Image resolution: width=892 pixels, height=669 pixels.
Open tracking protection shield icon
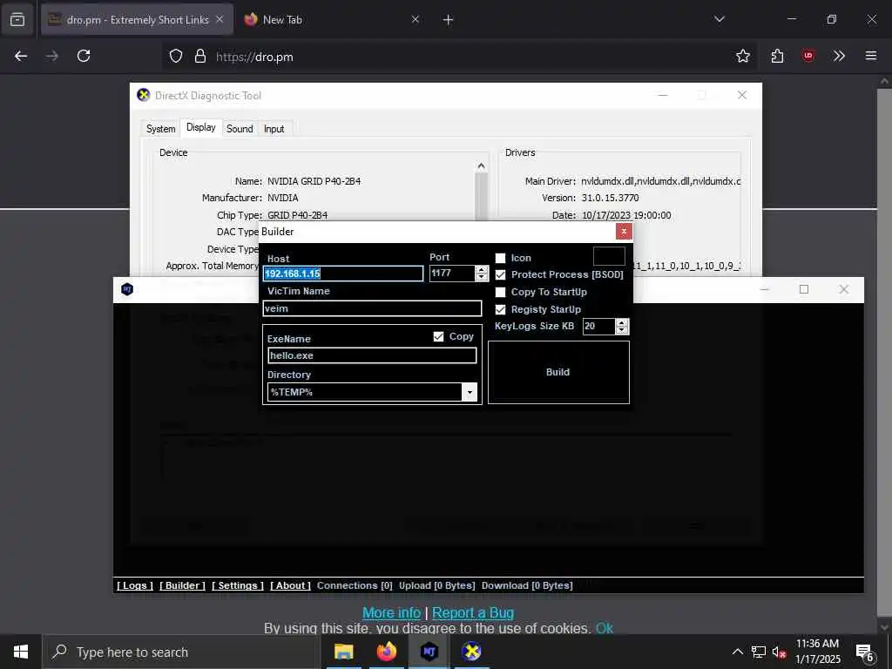[176, 56]
